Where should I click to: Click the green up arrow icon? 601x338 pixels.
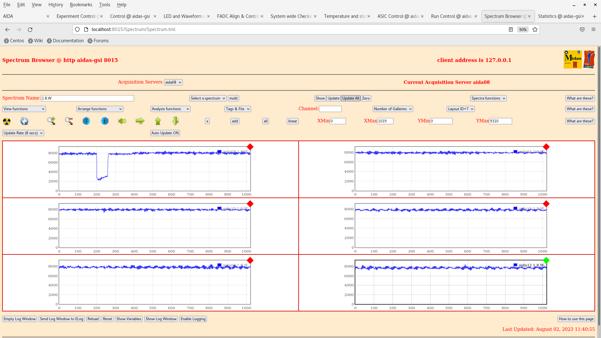pyautogui.click(x=158, y=121)
